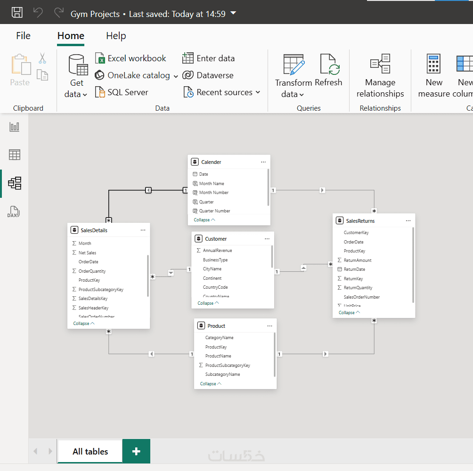The height and width of the screenshot is (471, 473).
Task: Open SalesDetails table options menu
Action: point(143,230)
